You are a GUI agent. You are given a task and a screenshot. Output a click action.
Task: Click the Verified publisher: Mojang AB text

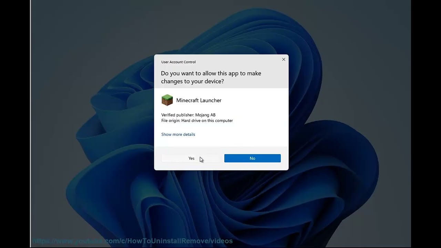188,115
